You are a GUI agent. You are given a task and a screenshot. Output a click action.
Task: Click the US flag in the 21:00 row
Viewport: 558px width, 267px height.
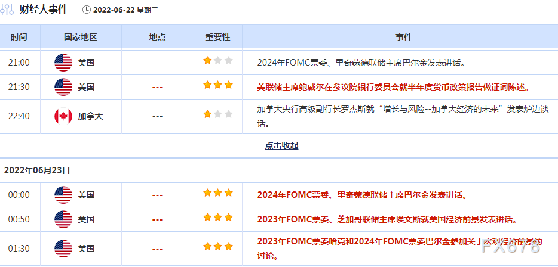click(63, 62)
